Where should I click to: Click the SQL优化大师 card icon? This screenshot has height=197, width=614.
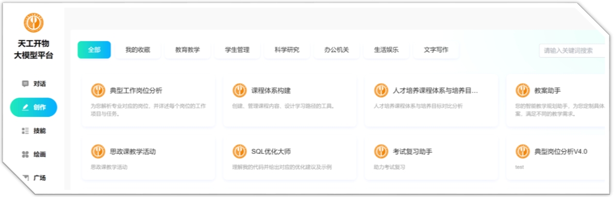(x=240, y=151)
